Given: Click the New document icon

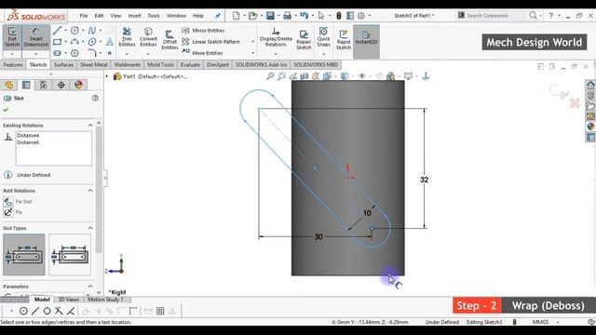Looking at the screenshot, I should click(237, 16).
